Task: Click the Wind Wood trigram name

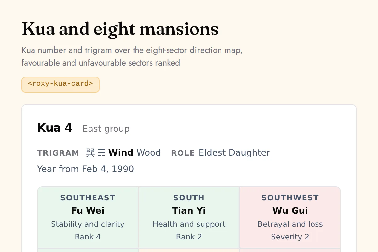Action: (x=135, y=153)
